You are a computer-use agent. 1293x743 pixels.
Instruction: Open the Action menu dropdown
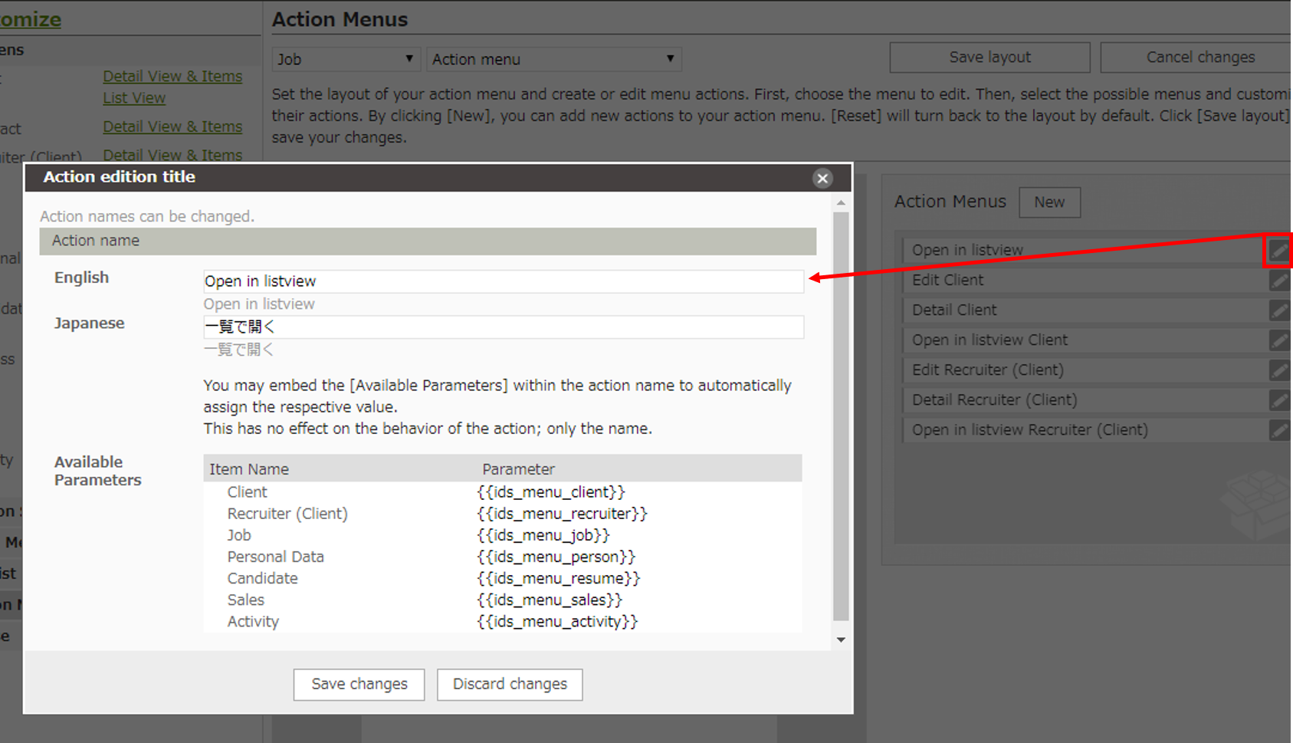click(553, 58)
